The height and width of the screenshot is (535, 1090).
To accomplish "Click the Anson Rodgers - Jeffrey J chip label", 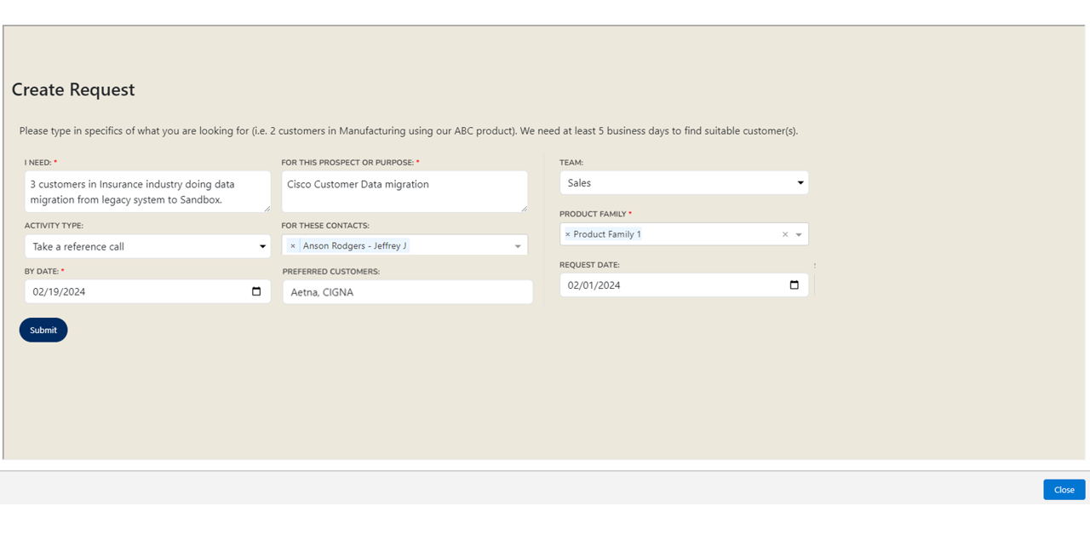I will [x=354, y=246].
